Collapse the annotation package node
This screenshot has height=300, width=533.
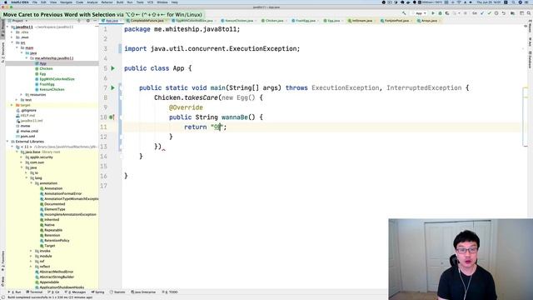tap(32, 183)
